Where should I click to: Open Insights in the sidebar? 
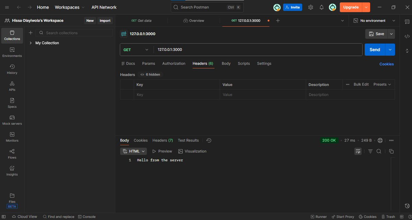(12, 171)
